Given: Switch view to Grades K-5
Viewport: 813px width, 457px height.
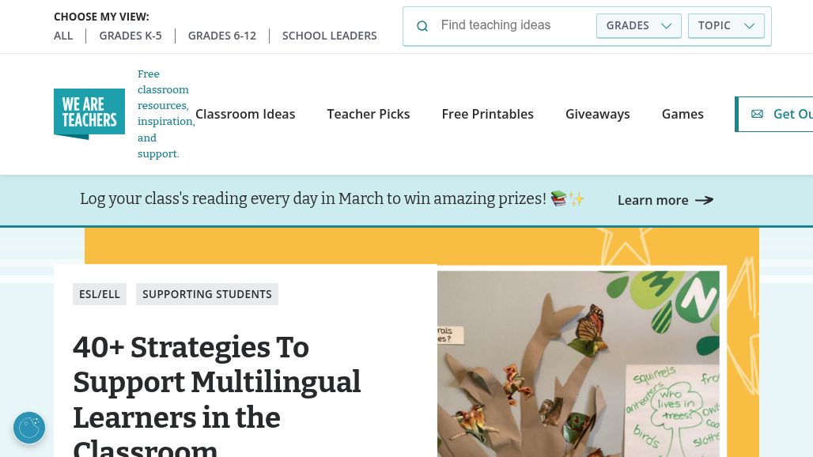Looking at the screenshot, I should pos(130,36).
